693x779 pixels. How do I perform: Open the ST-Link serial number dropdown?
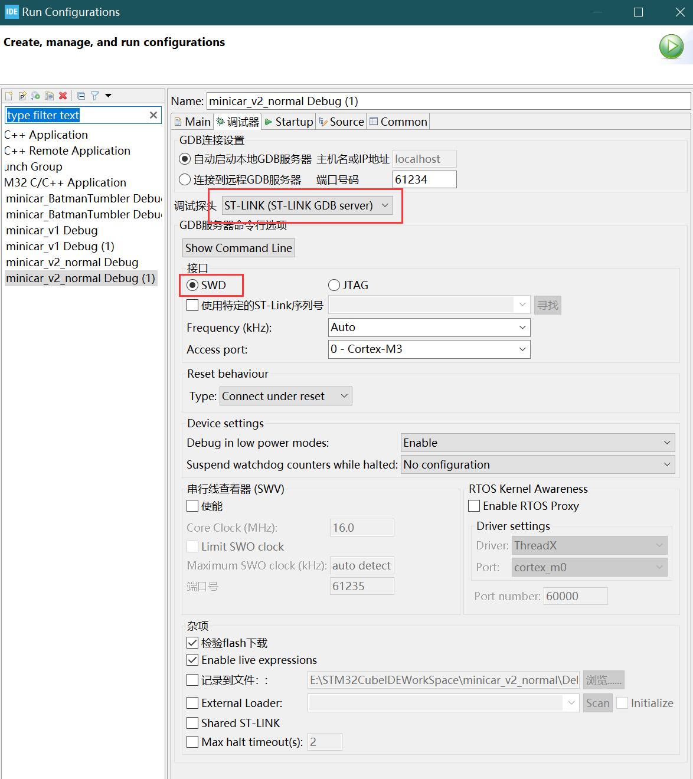429,305
